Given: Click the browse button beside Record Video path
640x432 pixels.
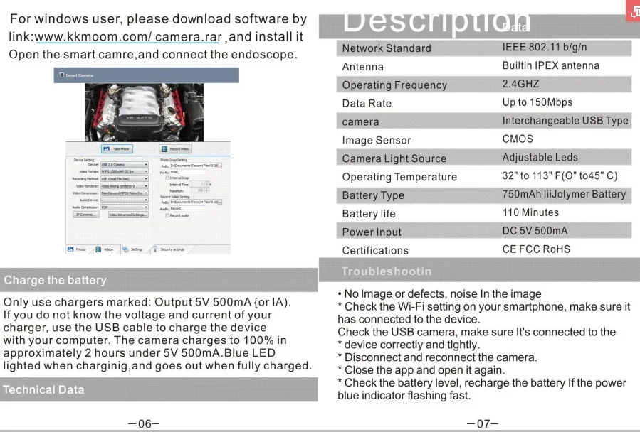Looking at the screenshot, I should coord(220,202).
